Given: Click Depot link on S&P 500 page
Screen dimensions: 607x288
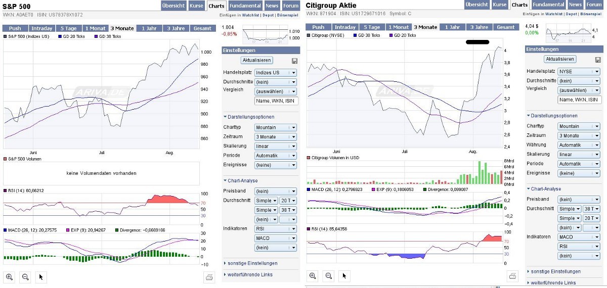Looking at the screenshot, I should coord(267,15).
